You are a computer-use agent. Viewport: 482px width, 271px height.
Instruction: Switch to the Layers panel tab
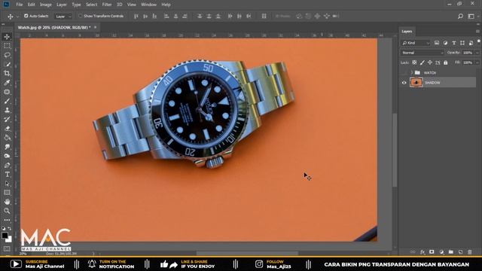pyautogui.click(x=407, y=32)
